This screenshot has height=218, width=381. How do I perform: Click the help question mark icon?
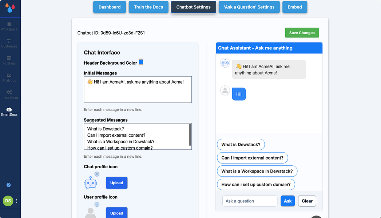point(8,185)
